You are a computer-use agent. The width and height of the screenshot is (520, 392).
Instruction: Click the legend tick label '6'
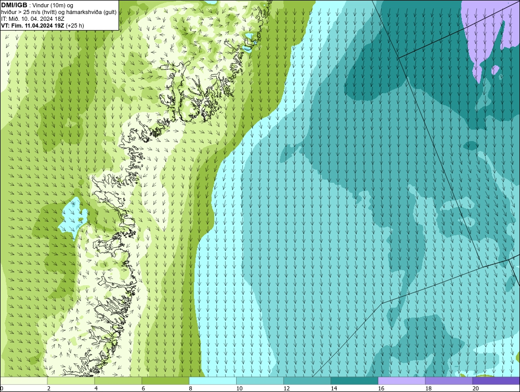click(x=144, y=388)
